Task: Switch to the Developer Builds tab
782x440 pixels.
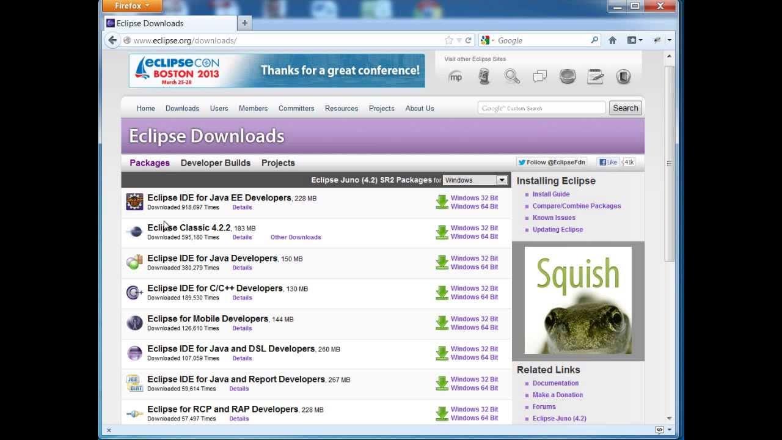Action: click(x=216, y=163)
